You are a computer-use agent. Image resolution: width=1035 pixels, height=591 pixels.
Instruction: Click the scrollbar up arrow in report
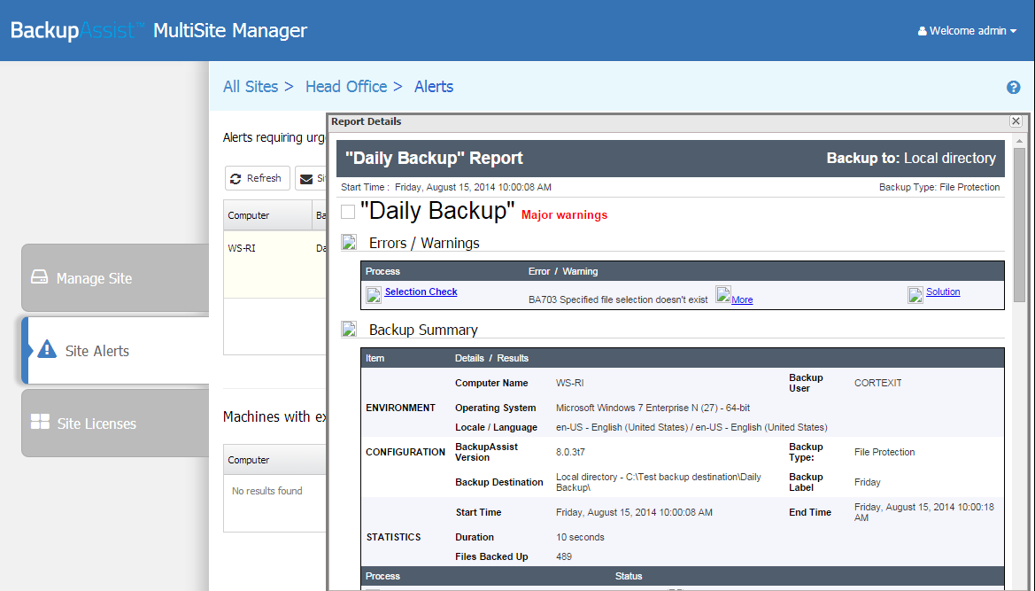1019,141
